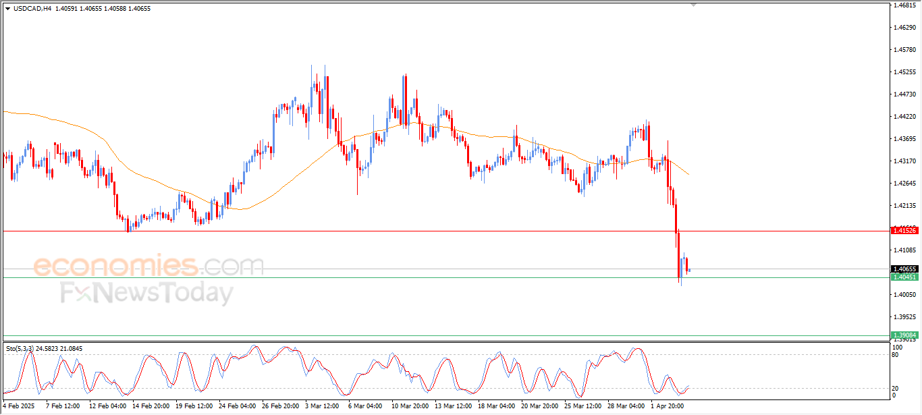
Task: Click the USDCAD,H4 symbol title text
Action: tap(33, 9)
